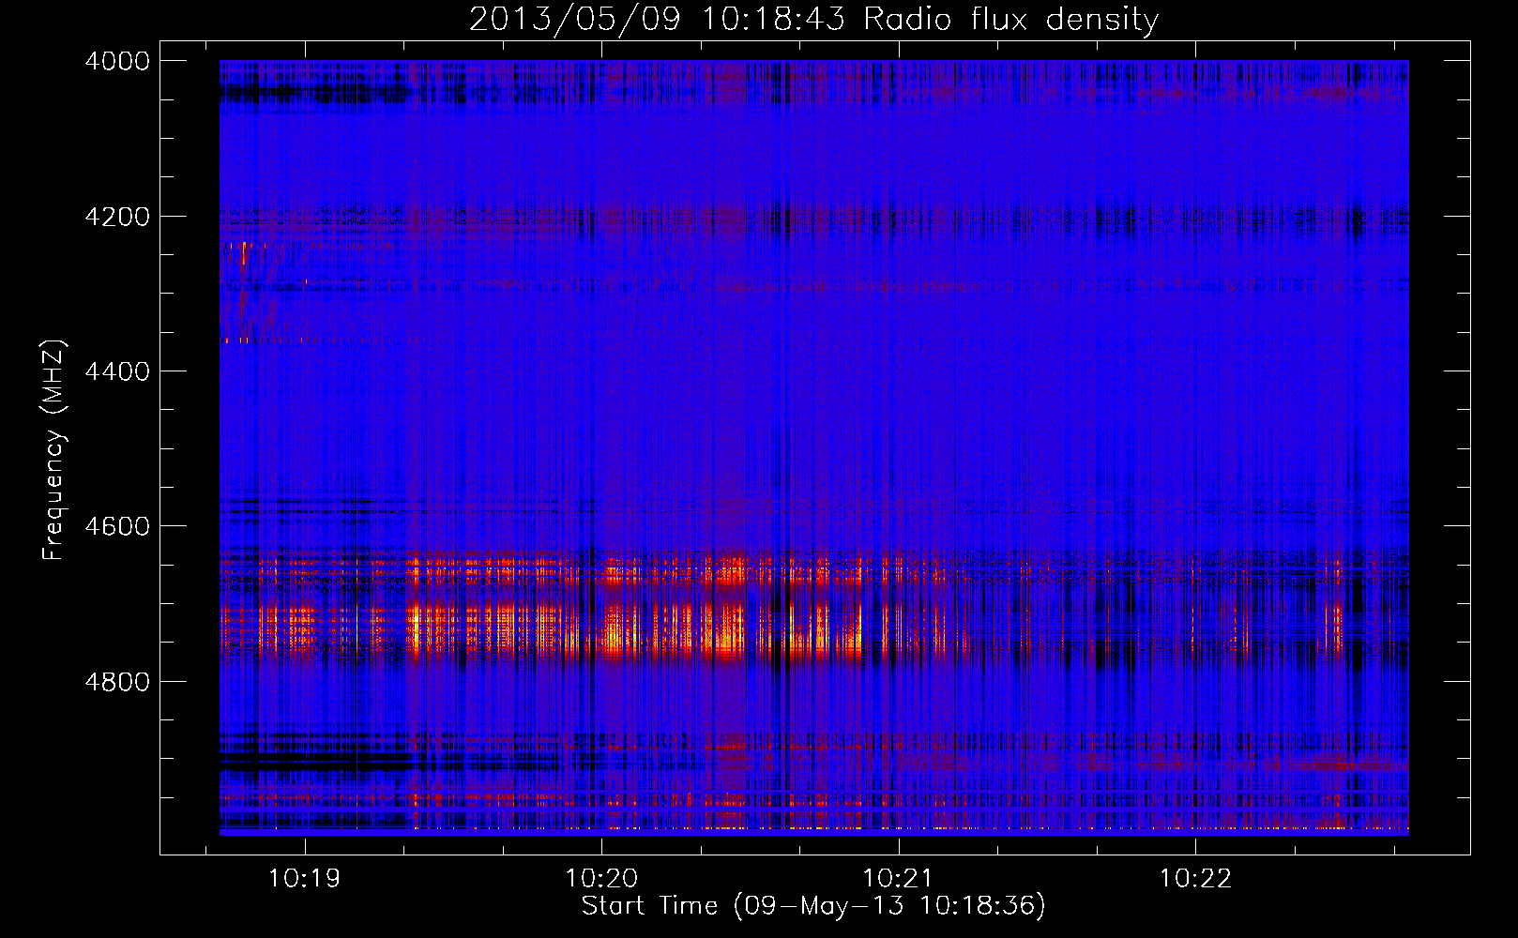Click the 4000 frequency axis label

coord(117,61)
